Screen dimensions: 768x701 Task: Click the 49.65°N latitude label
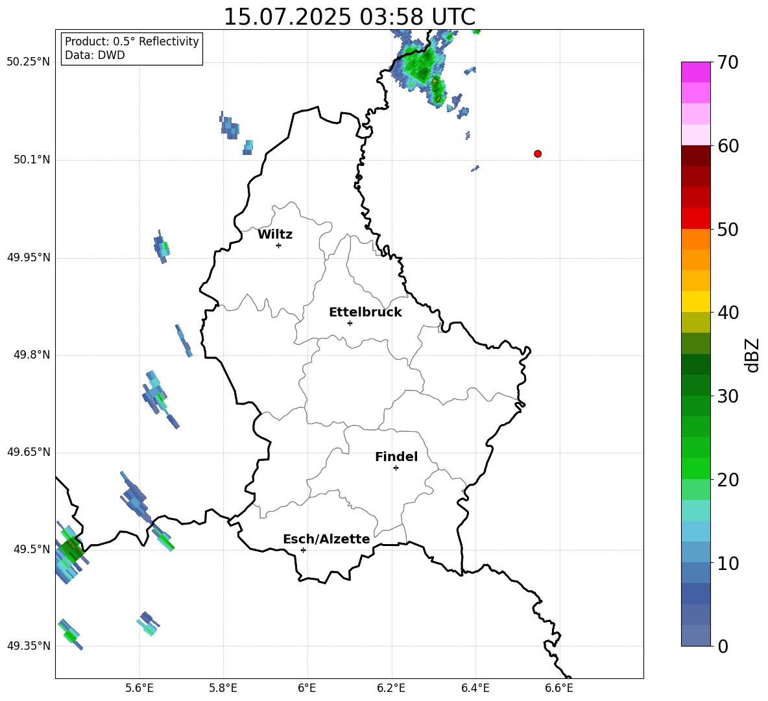[x=29, y=452]
